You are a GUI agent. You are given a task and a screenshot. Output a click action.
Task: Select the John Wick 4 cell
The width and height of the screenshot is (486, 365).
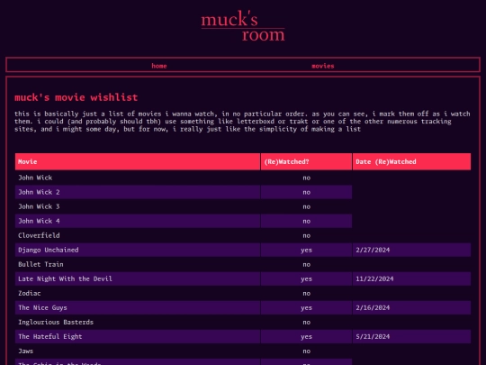[138, 221]
